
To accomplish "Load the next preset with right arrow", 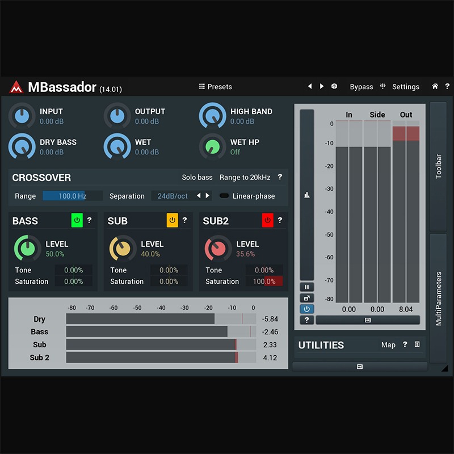I will coord(321,86).
